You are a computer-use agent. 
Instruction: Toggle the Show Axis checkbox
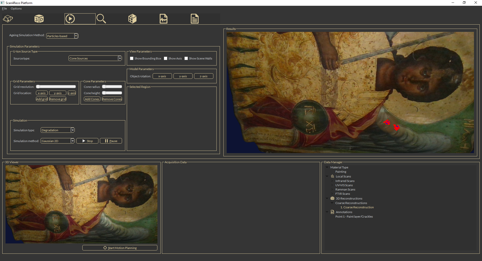[165, 58]
